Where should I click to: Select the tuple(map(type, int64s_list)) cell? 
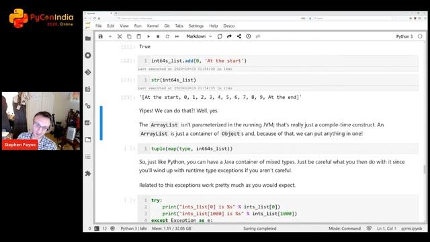[x=278, y=149]
